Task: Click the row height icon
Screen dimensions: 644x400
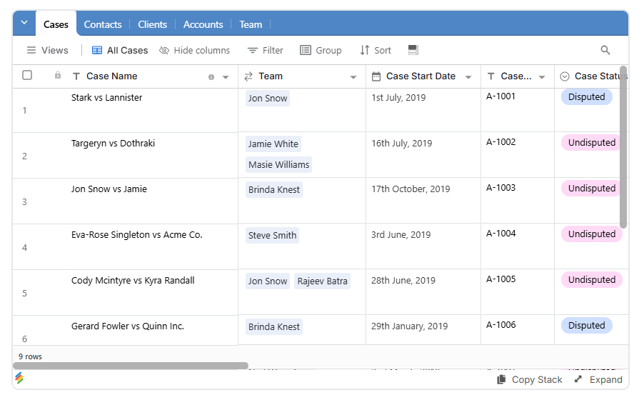Action: tap(413, 50)
